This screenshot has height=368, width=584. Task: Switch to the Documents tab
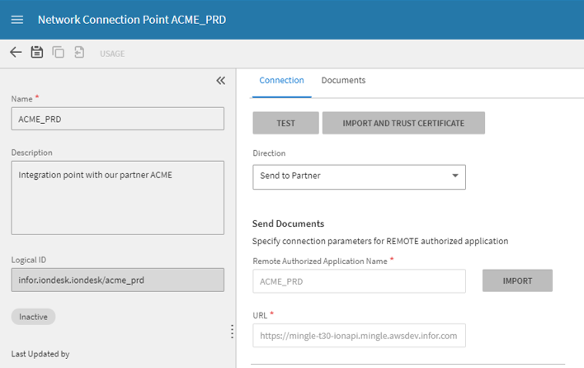(343, 81)
